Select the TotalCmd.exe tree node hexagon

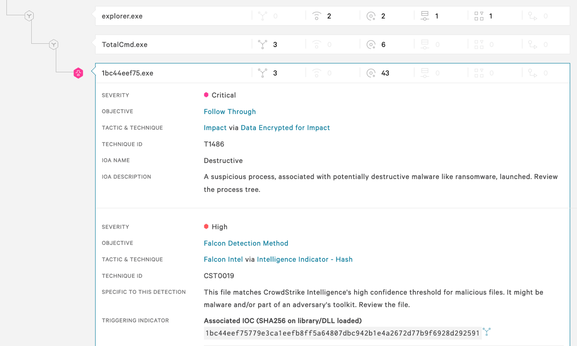click(54, 44)
